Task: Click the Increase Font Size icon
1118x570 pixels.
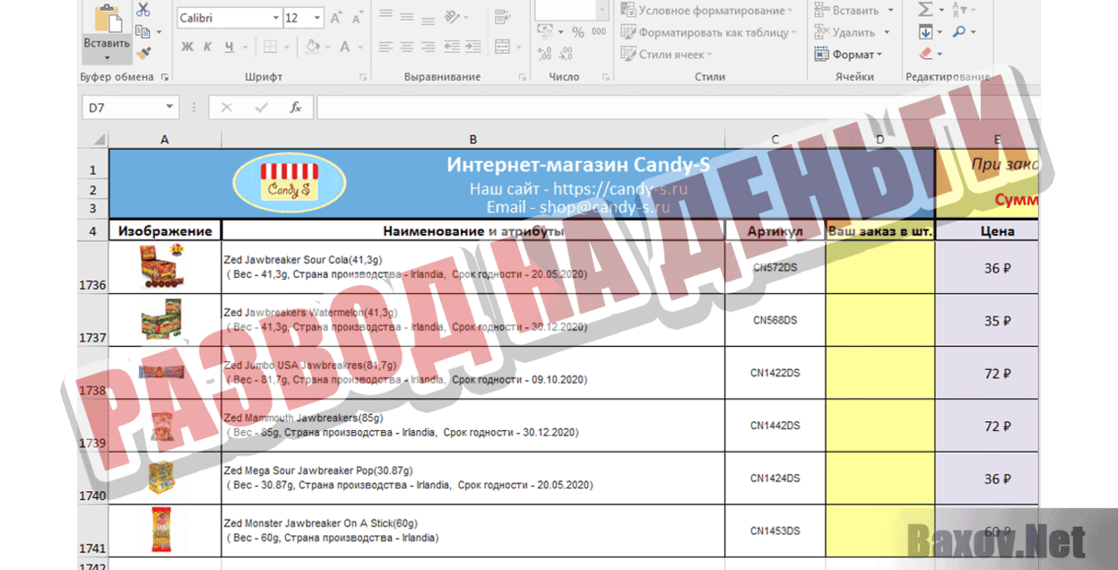Action: [x=335, y=18]
